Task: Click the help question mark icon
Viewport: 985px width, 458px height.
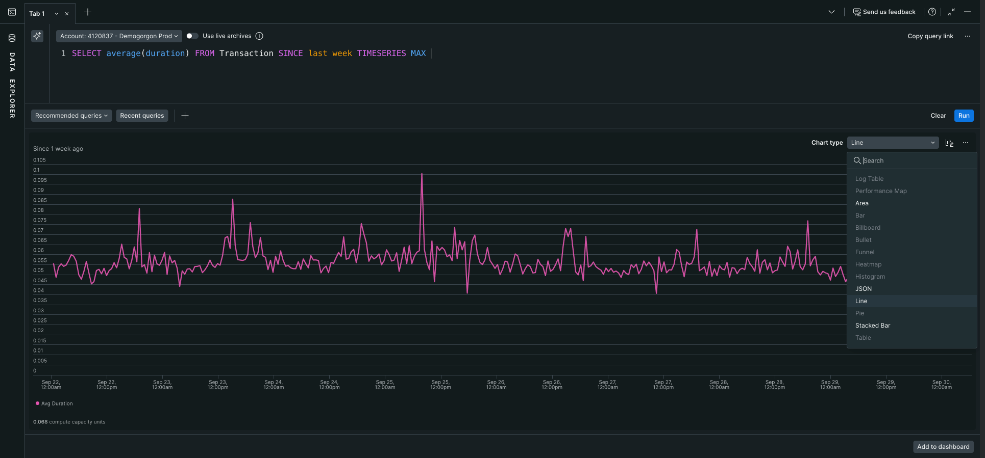Action: pyautogui.click(x=932, y=12)
